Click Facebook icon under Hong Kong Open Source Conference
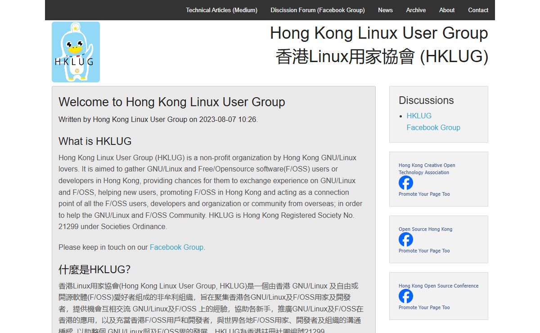The height and width of the screenshot is (333, 540). [405, 296]
